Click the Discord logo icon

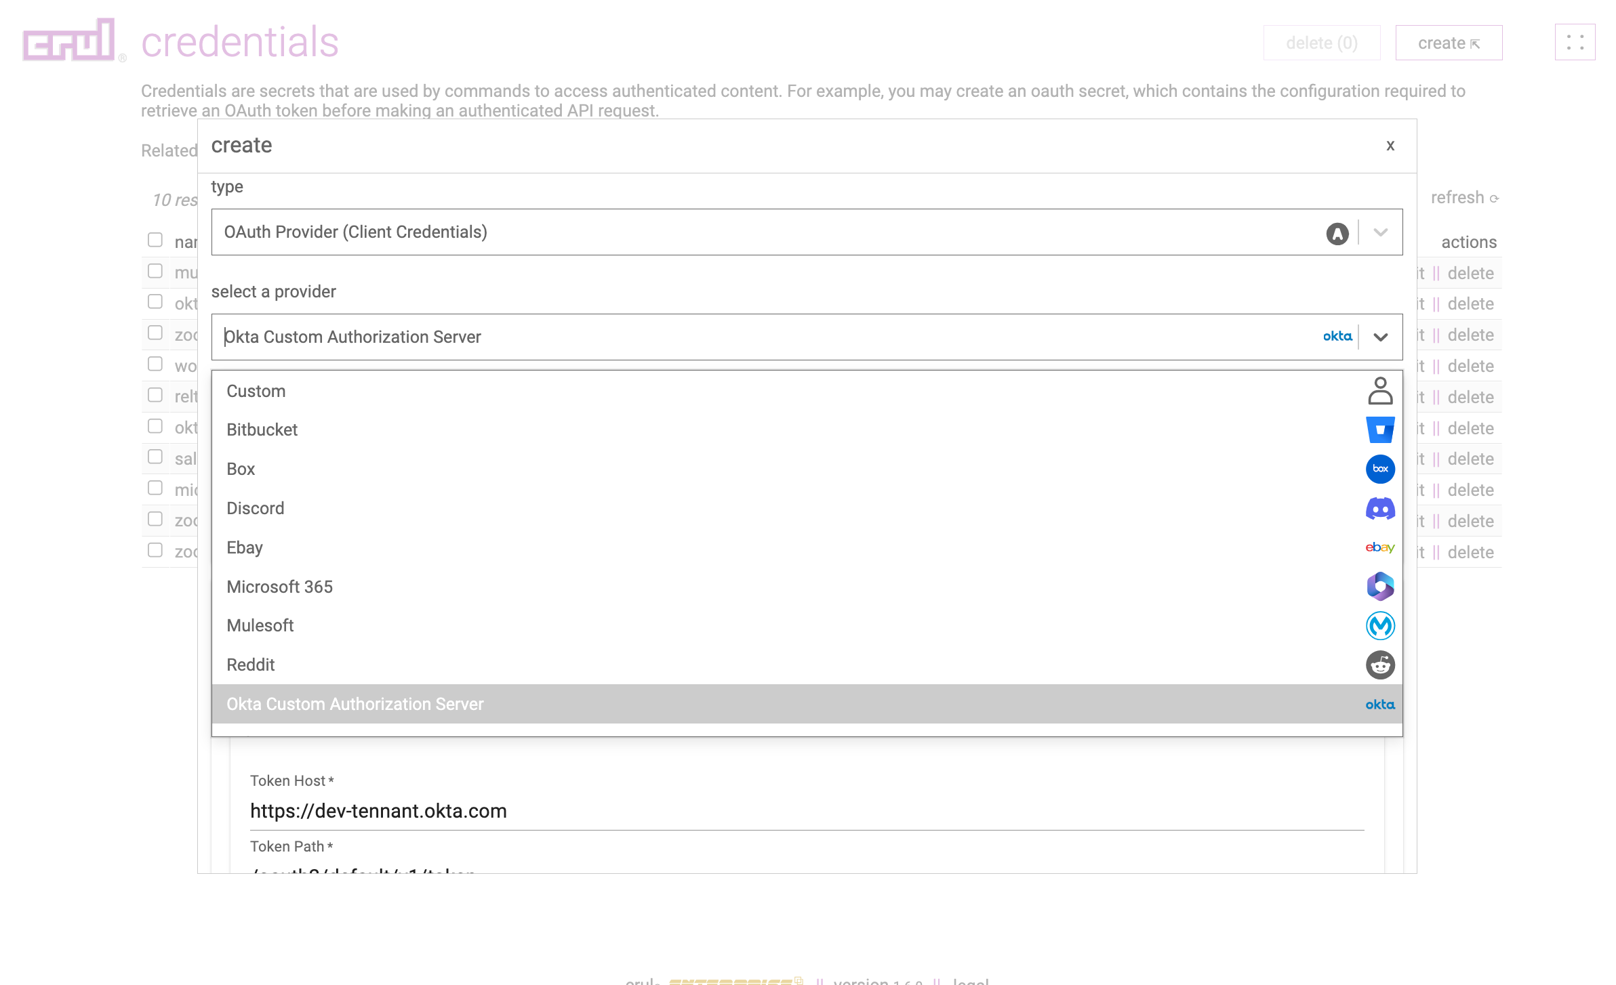tap(1380, 508)
